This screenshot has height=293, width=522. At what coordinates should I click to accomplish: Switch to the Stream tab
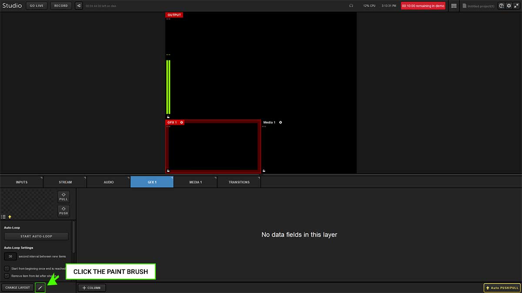tap(65, 182)
